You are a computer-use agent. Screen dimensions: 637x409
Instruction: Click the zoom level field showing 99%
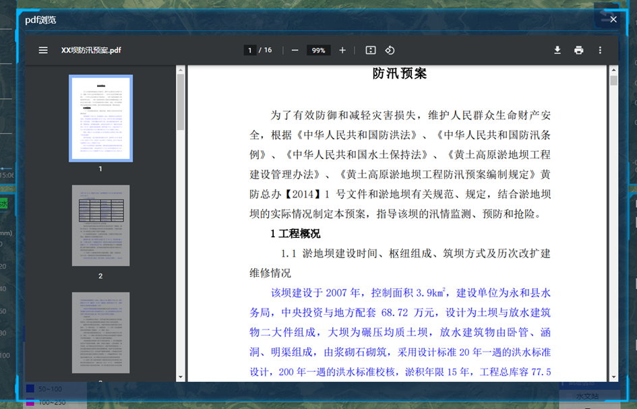tap(318, 51)
